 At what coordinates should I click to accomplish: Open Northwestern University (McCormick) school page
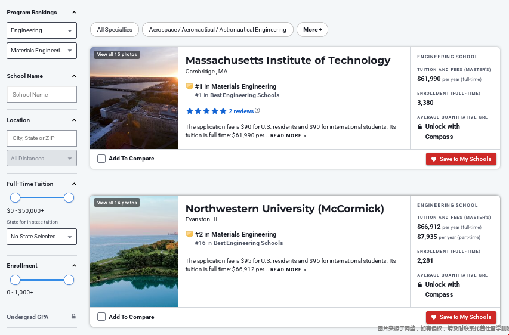click(285, 209)
